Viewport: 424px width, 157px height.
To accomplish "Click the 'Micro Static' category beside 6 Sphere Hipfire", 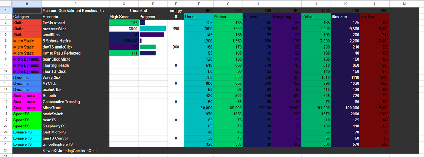I will click(x=26, y=41).
